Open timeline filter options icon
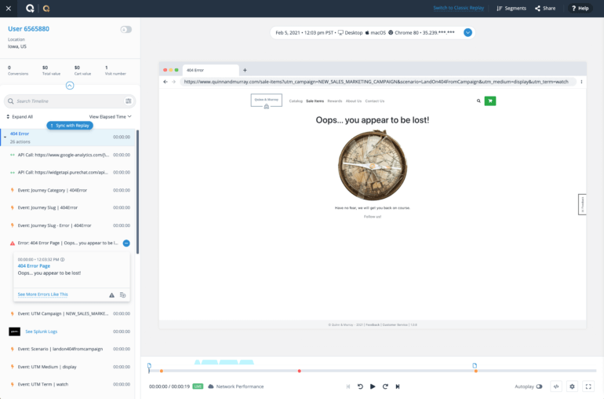The height and width of the screenshot is (399, 604). pyautogui.click(x=129, y=101)
